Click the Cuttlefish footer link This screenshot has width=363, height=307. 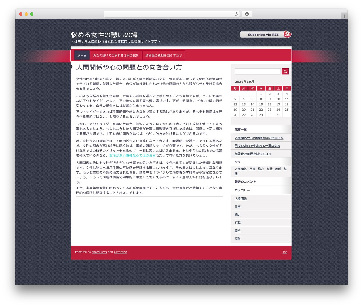121,252
